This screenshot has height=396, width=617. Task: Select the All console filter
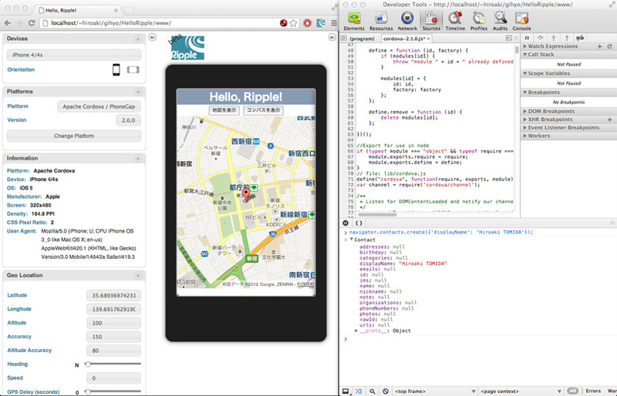[573, 391]
